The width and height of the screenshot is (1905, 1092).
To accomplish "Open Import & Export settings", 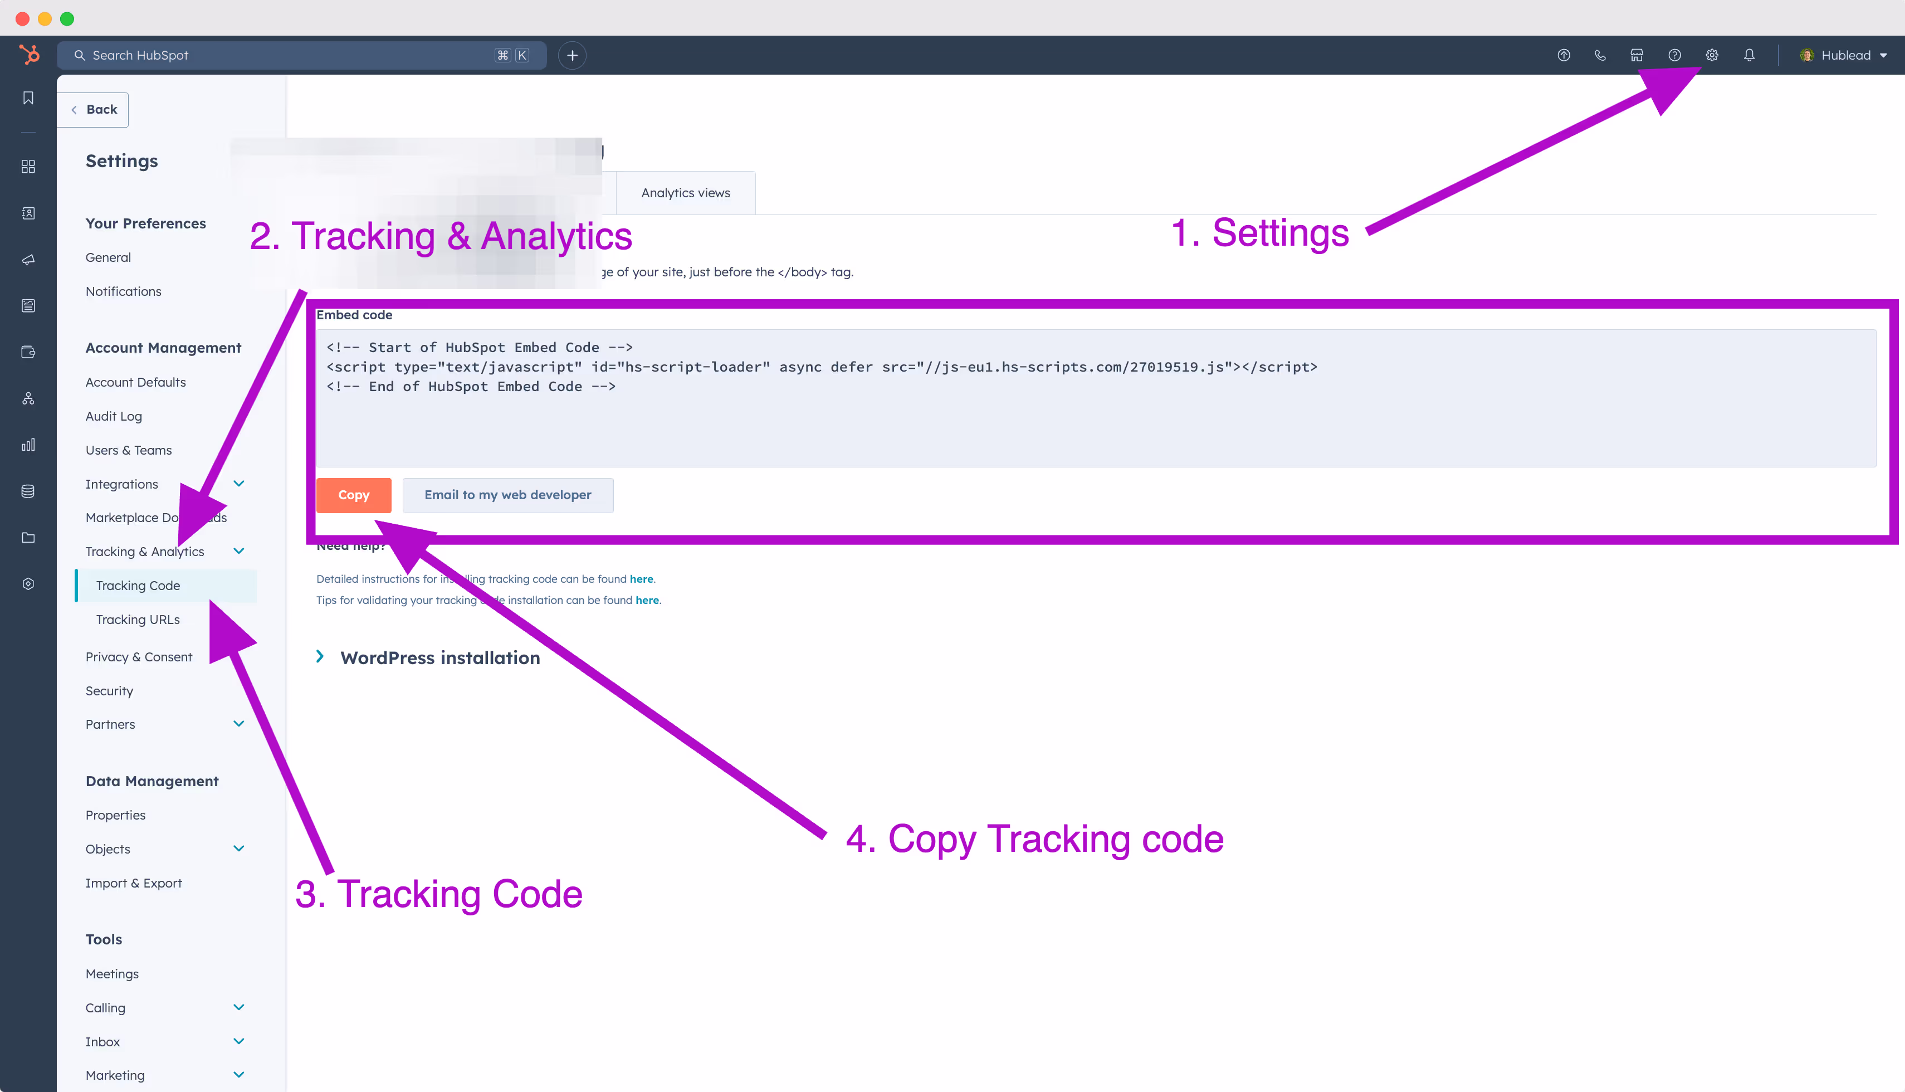I will (134, 883).
